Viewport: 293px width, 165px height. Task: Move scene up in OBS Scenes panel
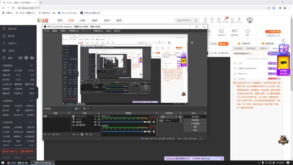[x=53, y=134]
